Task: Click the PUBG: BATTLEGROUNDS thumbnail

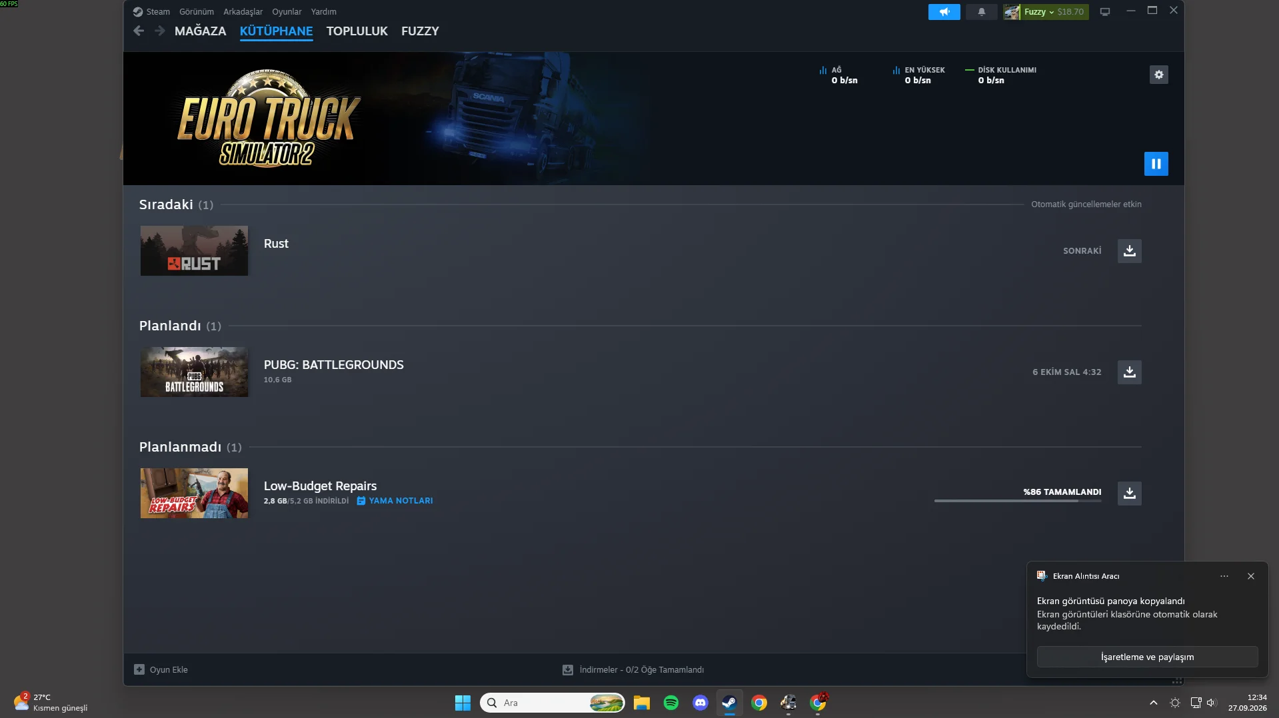Action: pos(194,372)
